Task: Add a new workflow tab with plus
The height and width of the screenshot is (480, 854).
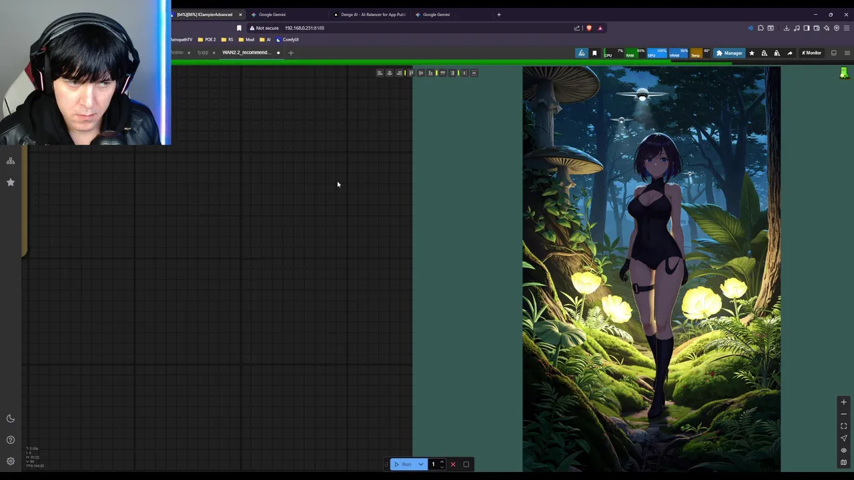Action: (291, 53)
